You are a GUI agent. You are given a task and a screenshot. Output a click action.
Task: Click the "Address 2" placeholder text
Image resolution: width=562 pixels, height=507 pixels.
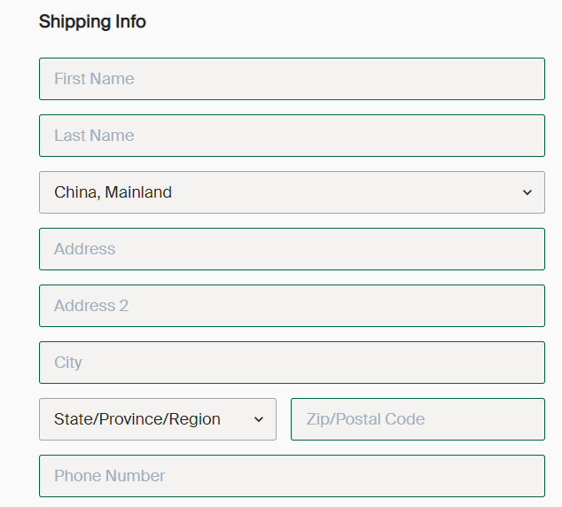[91, 306]
